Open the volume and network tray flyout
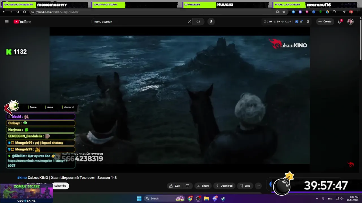Screen dimensions: 362x203 340,198
